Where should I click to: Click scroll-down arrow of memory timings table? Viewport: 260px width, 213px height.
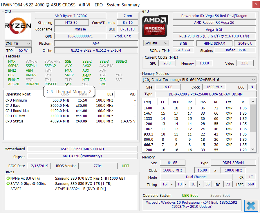[253, 149]
